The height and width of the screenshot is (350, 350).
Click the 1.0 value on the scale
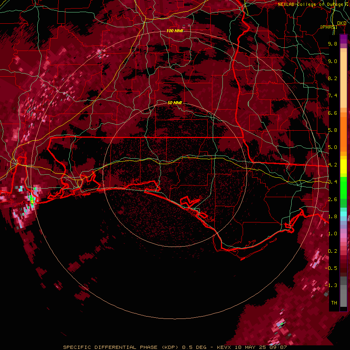(x=332, y=234)
